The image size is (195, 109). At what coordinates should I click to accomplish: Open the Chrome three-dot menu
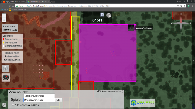193,6
